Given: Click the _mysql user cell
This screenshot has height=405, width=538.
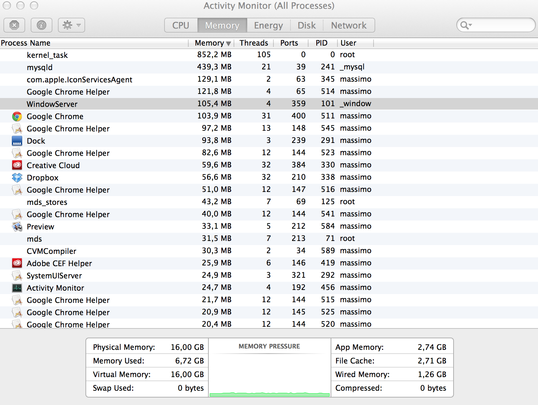Looking at the screenshot, I should [352, 67].
